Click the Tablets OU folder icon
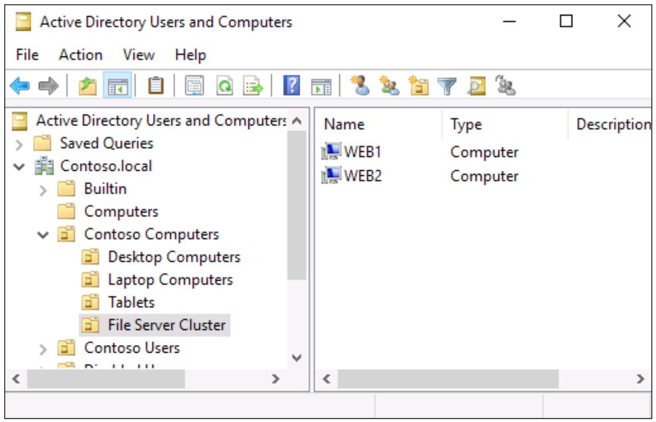The height and width of the screenshot is (422, 656). coord(90,302)
